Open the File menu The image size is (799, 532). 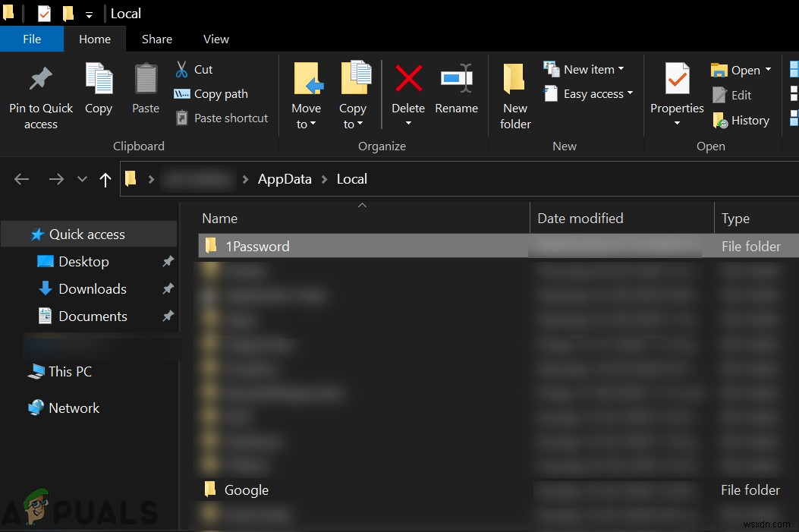pyautogui.click(x=32, y=39)
